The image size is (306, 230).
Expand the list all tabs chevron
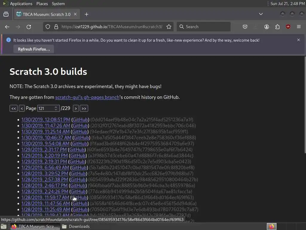261,14
